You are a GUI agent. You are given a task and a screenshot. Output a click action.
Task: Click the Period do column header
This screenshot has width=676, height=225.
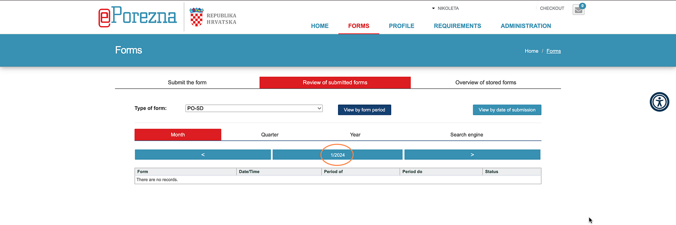[x=441, y=172]
